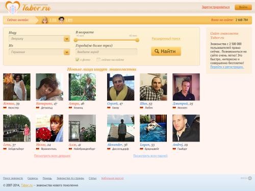Open 'Статьи' footer link

(92, 178)
